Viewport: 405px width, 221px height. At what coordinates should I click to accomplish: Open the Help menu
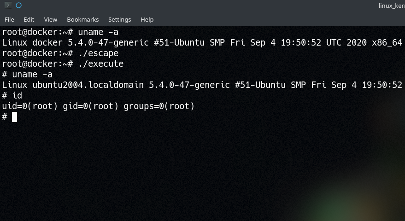pyautogui.click(x=147, y=19)
